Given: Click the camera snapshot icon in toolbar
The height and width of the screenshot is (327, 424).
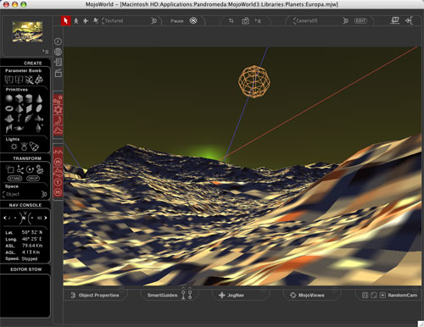Looking at the screenshot, I should 245,21.
